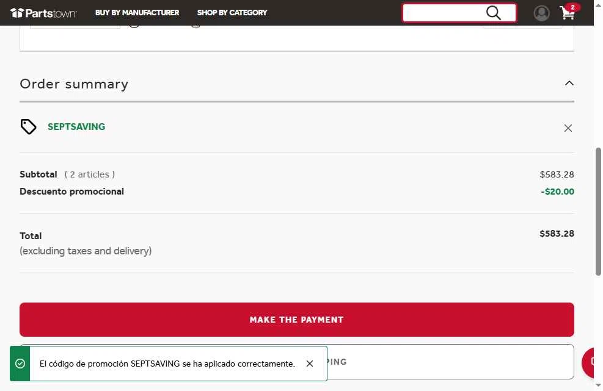Screen dimensions: 603x391
Task: Select the subtotal amount $583.28
Action: click(557, 174)
